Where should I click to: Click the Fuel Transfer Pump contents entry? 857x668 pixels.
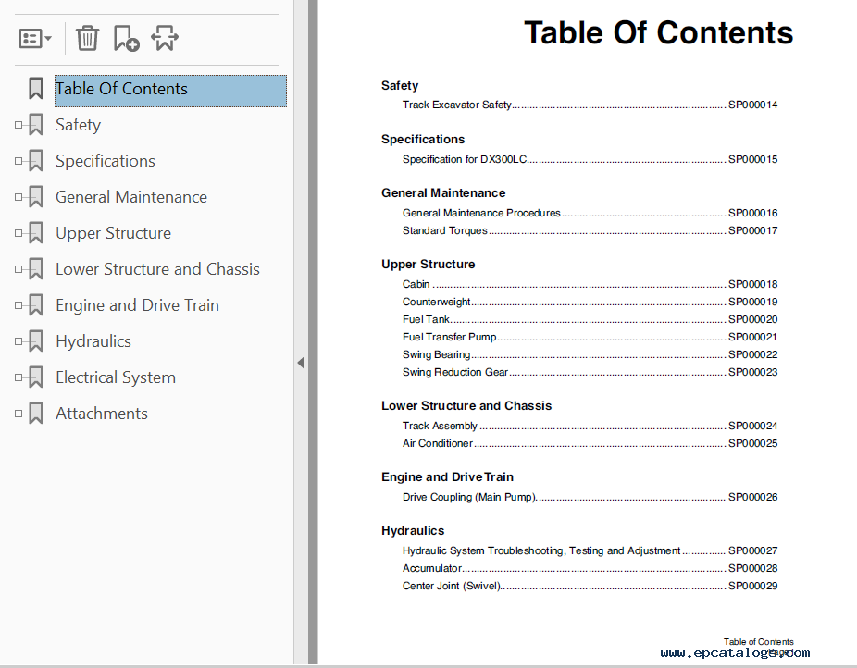point(590,337)
